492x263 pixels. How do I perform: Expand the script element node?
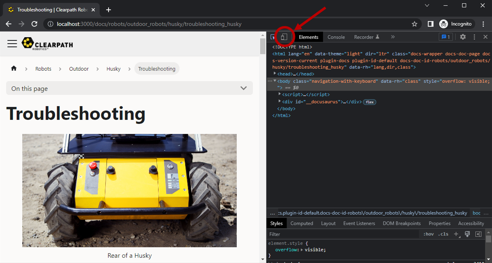click(280, 94)
